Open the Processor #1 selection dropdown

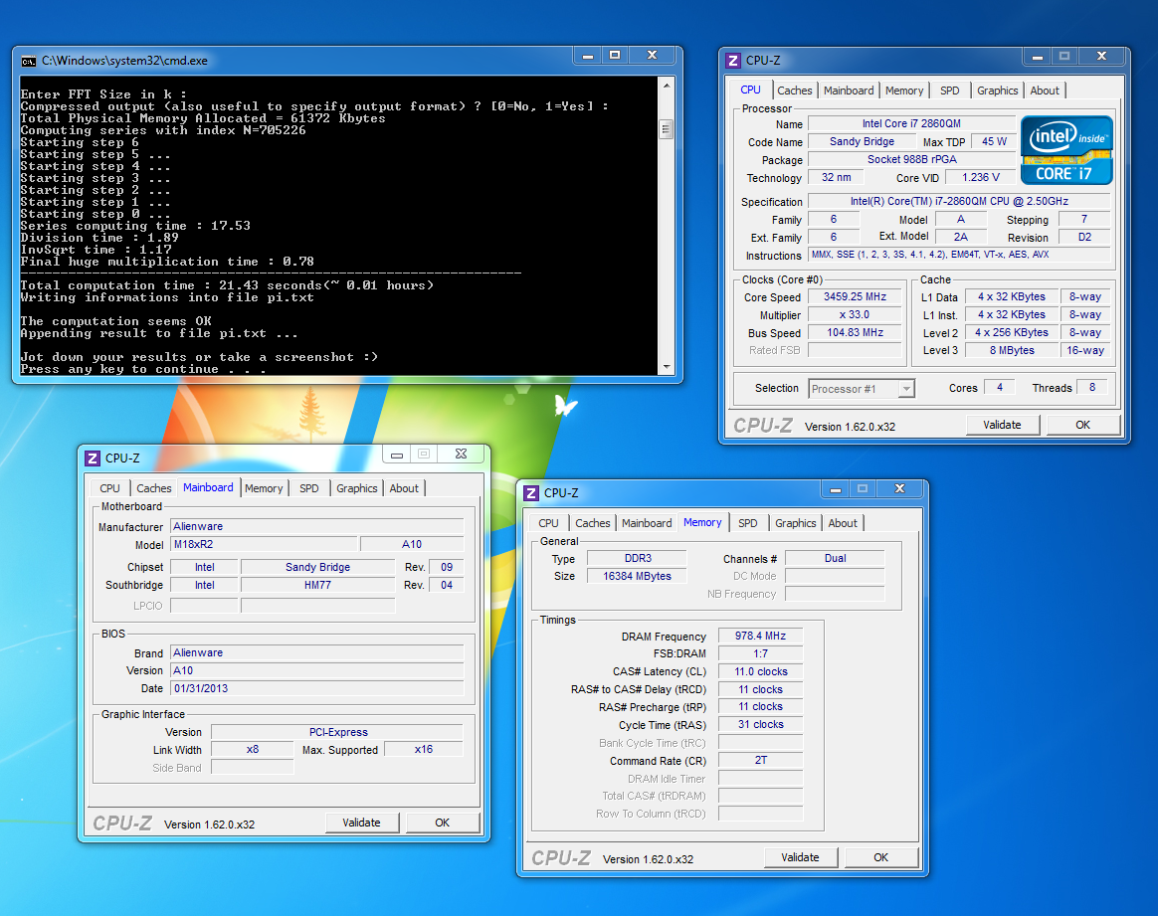[x=906, y=389]
